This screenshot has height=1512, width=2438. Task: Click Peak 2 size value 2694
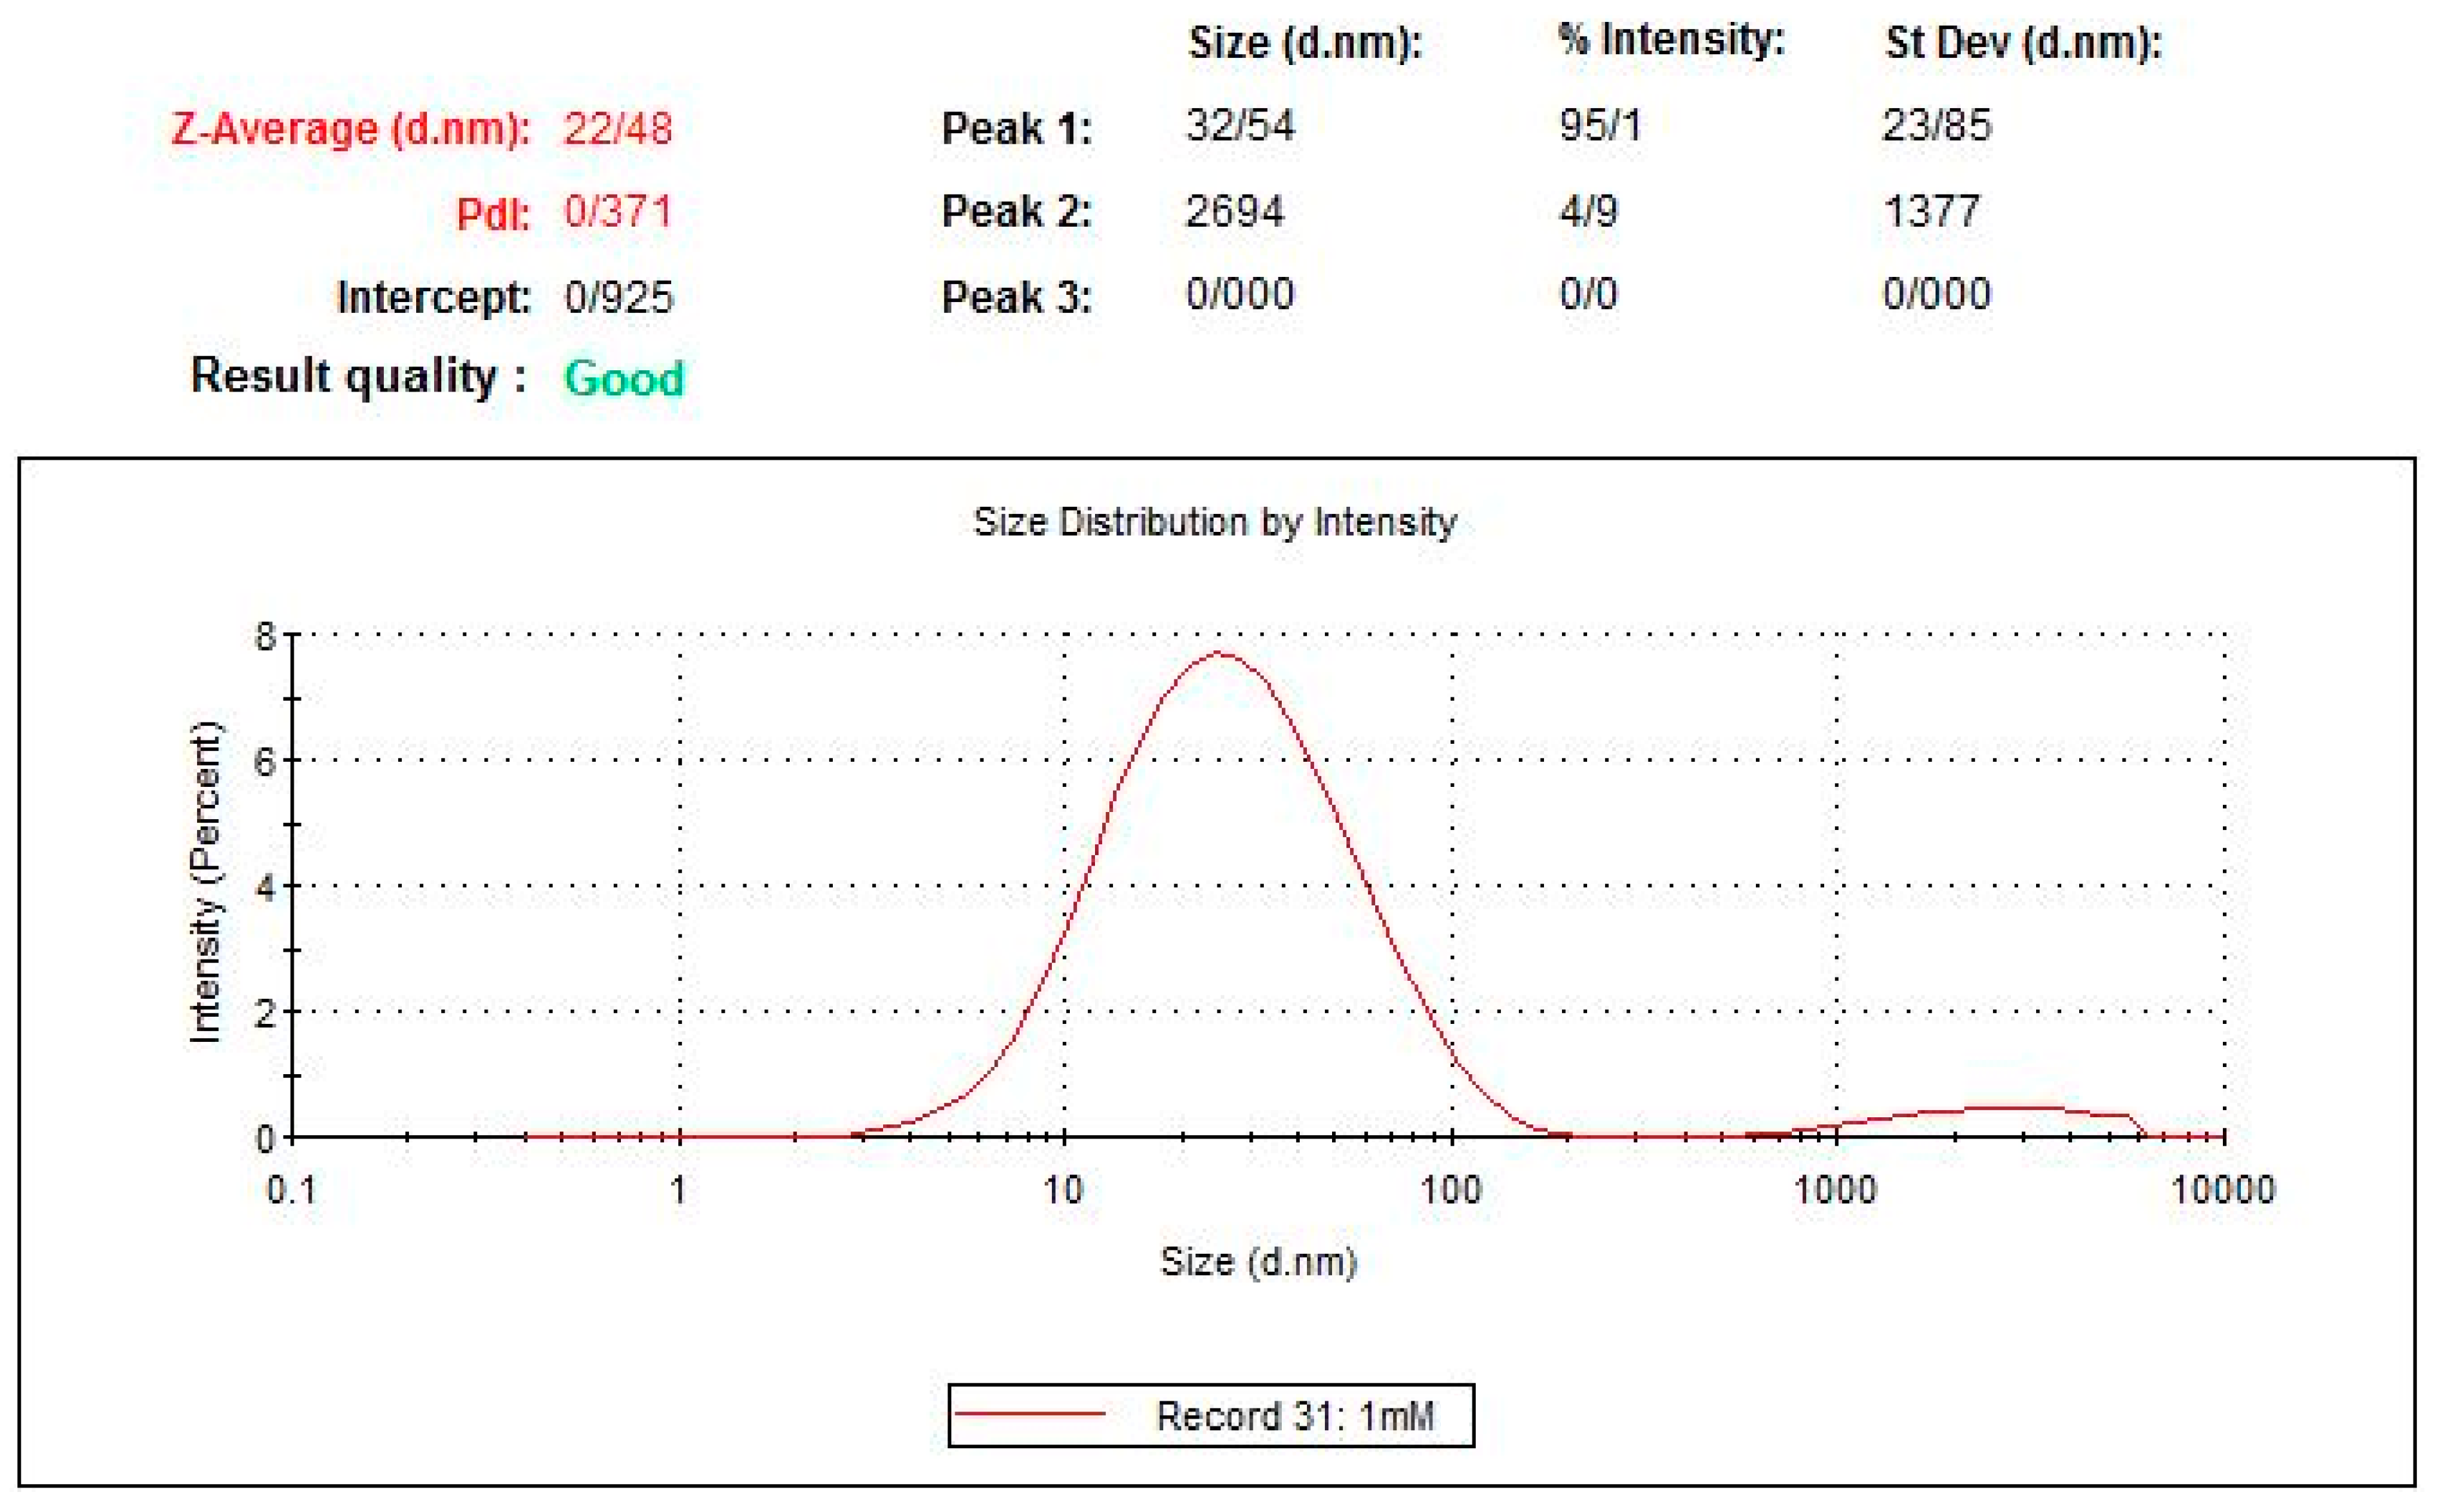[x=1234, y=212]
